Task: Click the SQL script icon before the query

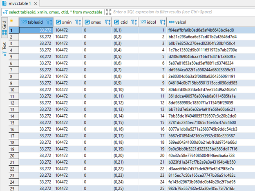Action: pos(5,12)
